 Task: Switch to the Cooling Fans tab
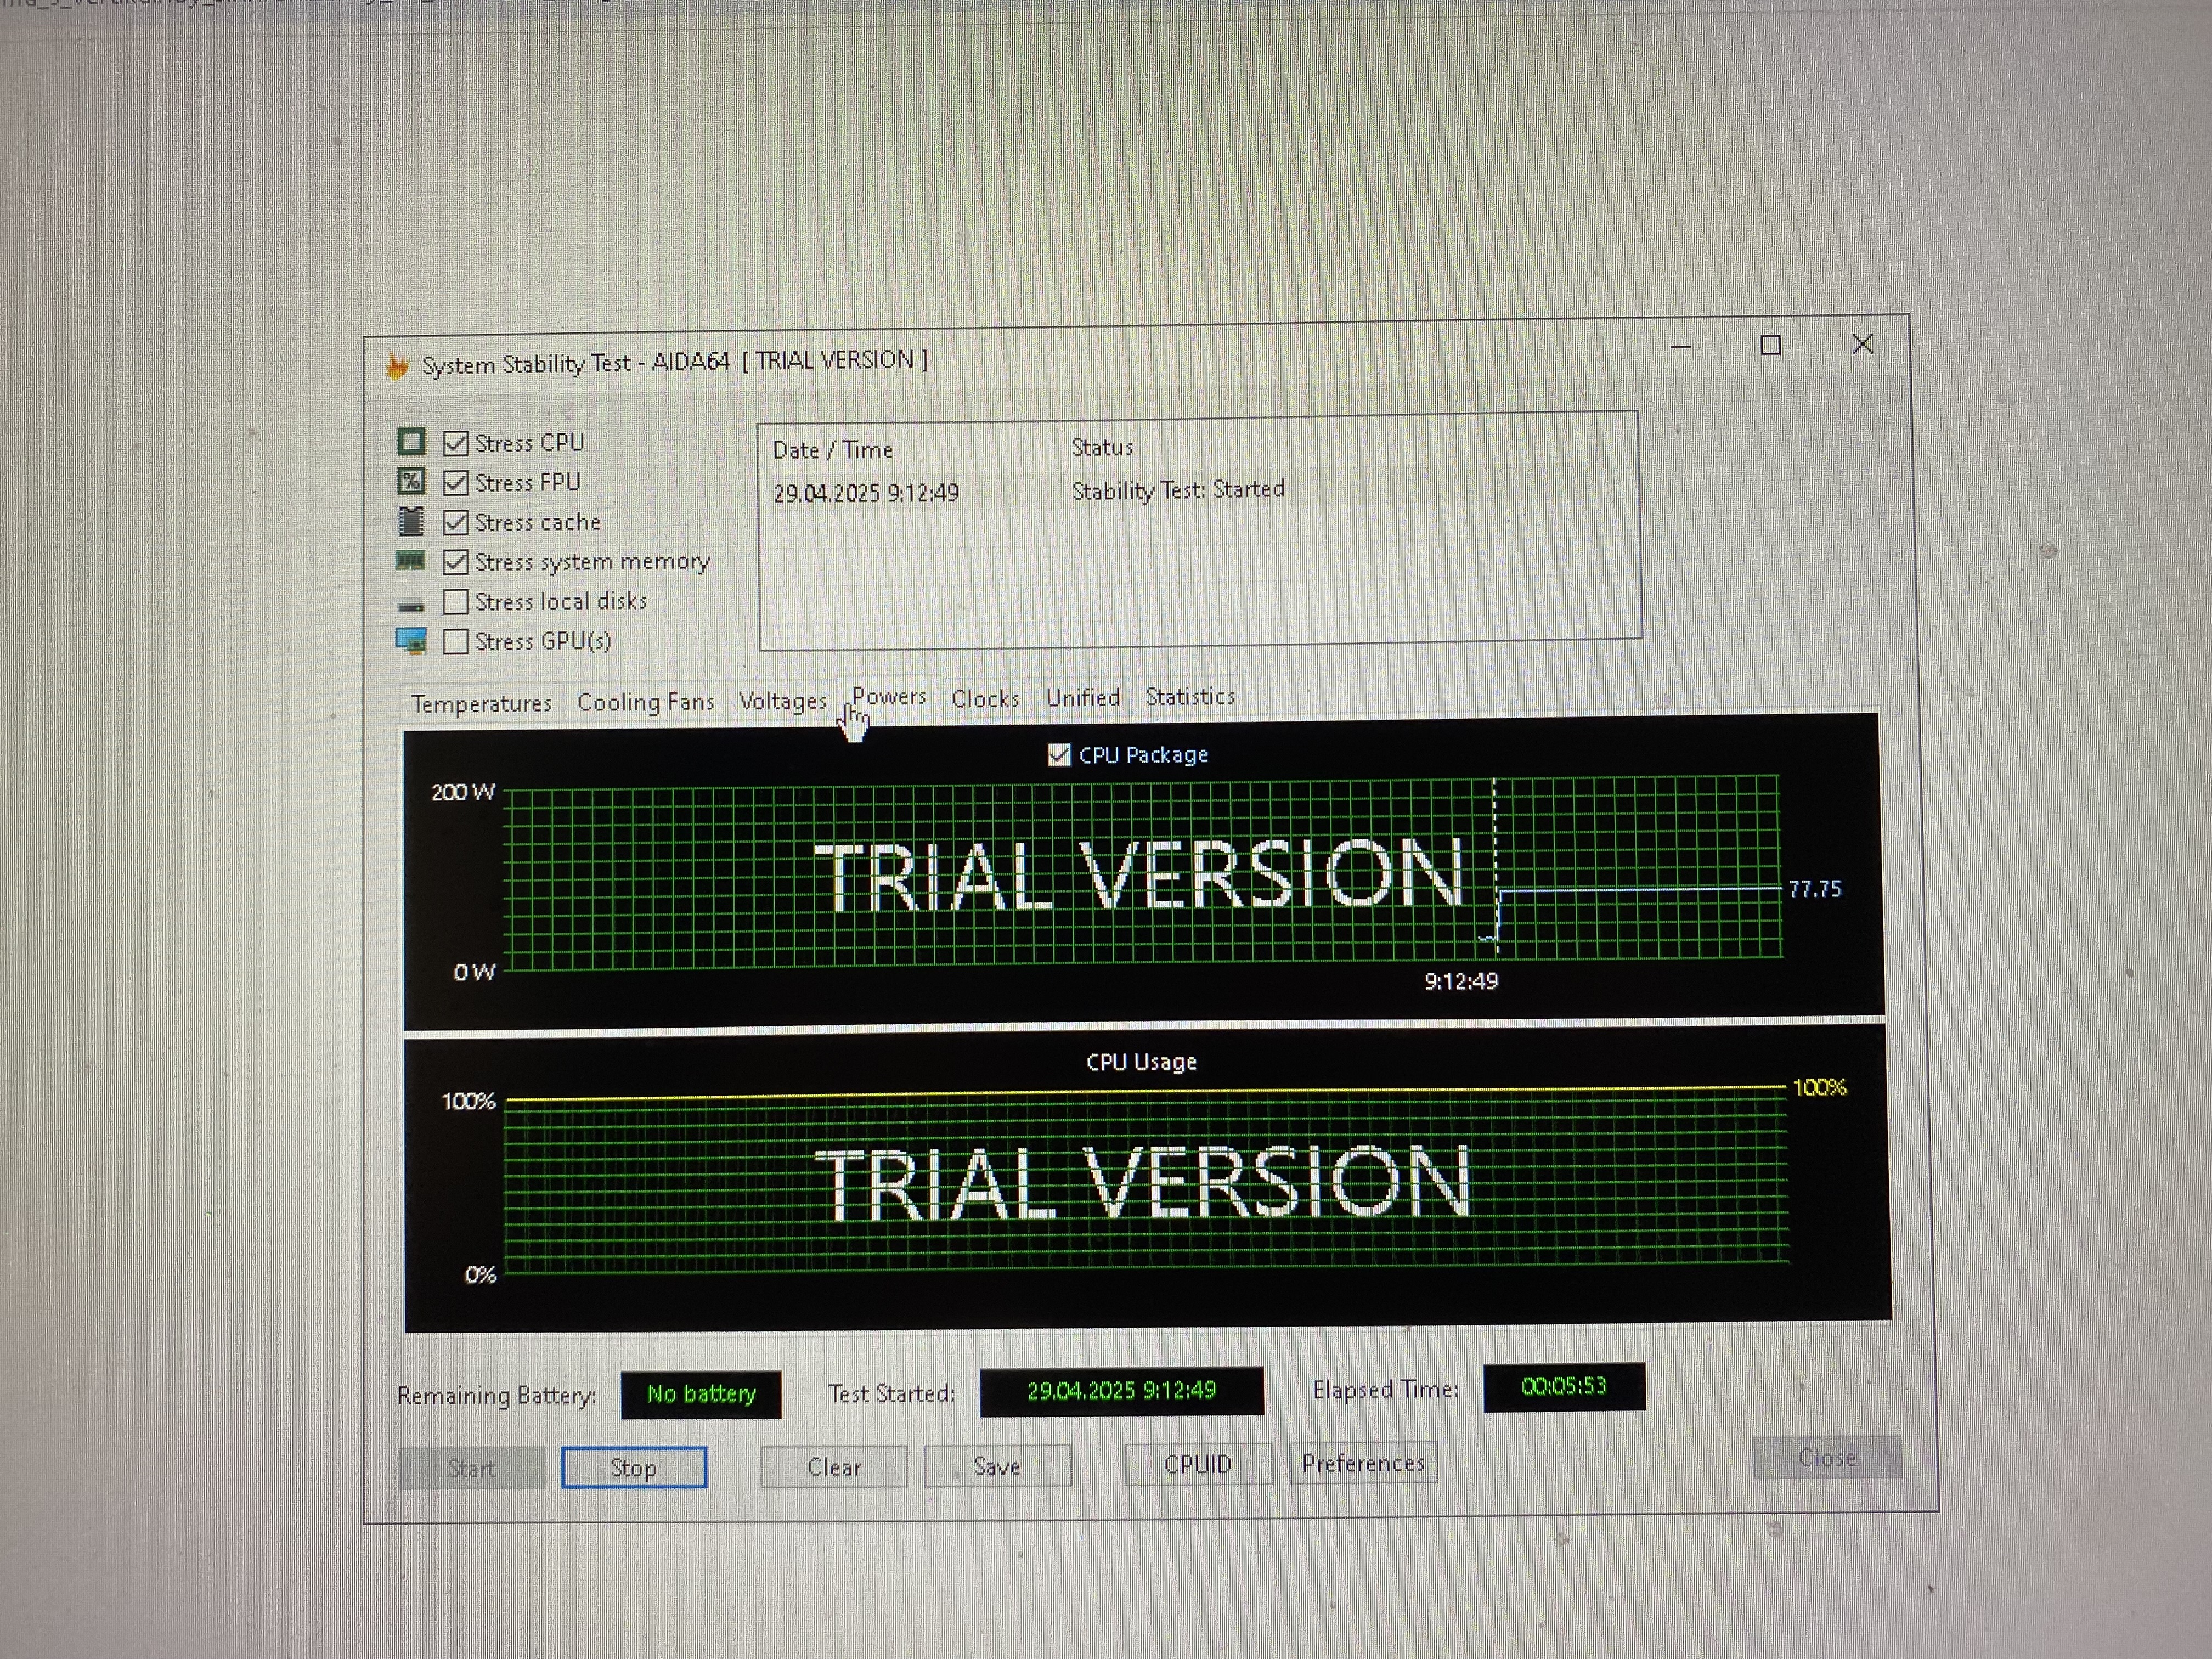(646, 702)
